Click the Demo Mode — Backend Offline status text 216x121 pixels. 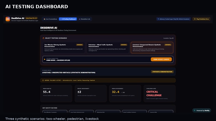point(58,60)
